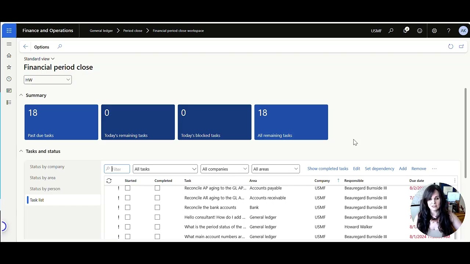The width and height of the screenshot is (470, 264).
Task: Navigate to General ledger breadcrumb
Action: (101, 31)
